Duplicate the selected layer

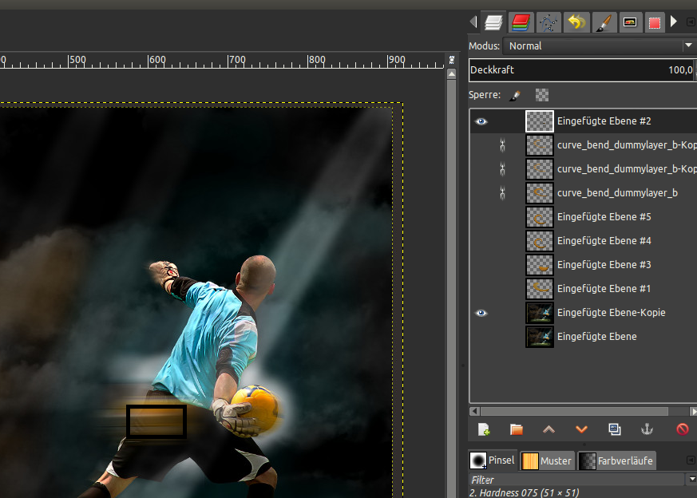(x=614, y=429)
